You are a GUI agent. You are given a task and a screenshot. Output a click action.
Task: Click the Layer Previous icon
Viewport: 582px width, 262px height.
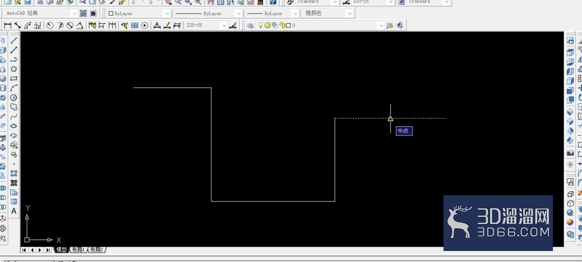pyautogui.click(x=400, y=26)
